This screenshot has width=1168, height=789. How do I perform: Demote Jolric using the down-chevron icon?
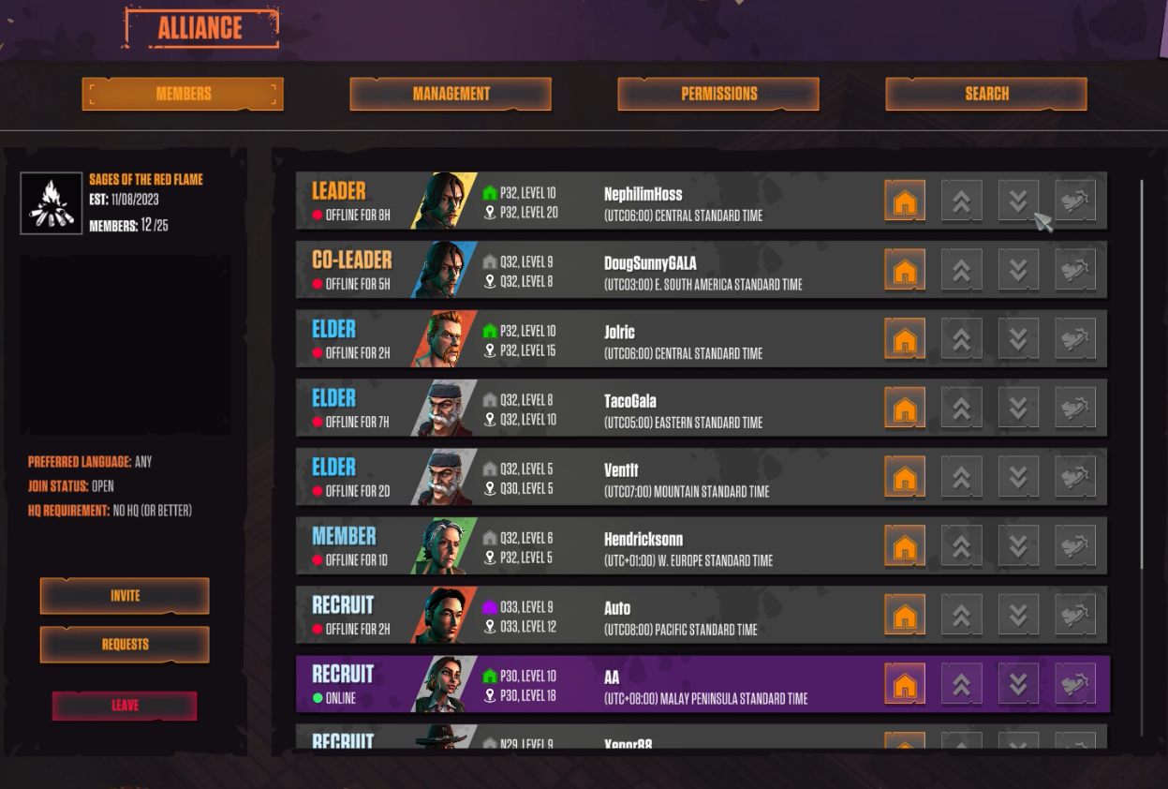1018,338
